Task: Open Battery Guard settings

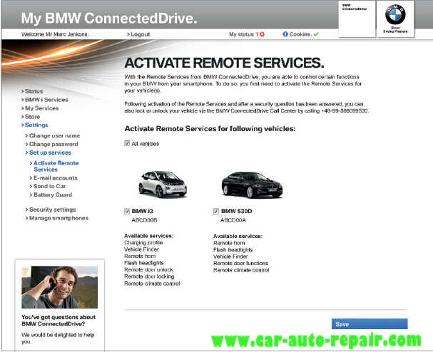Action: point(51,195)
